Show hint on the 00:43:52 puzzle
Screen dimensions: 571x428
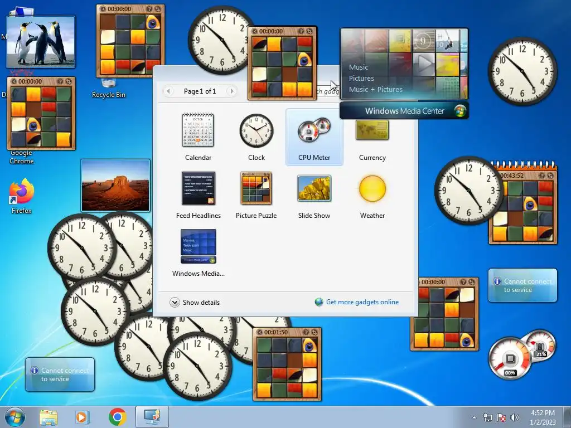tap(541, 176)
